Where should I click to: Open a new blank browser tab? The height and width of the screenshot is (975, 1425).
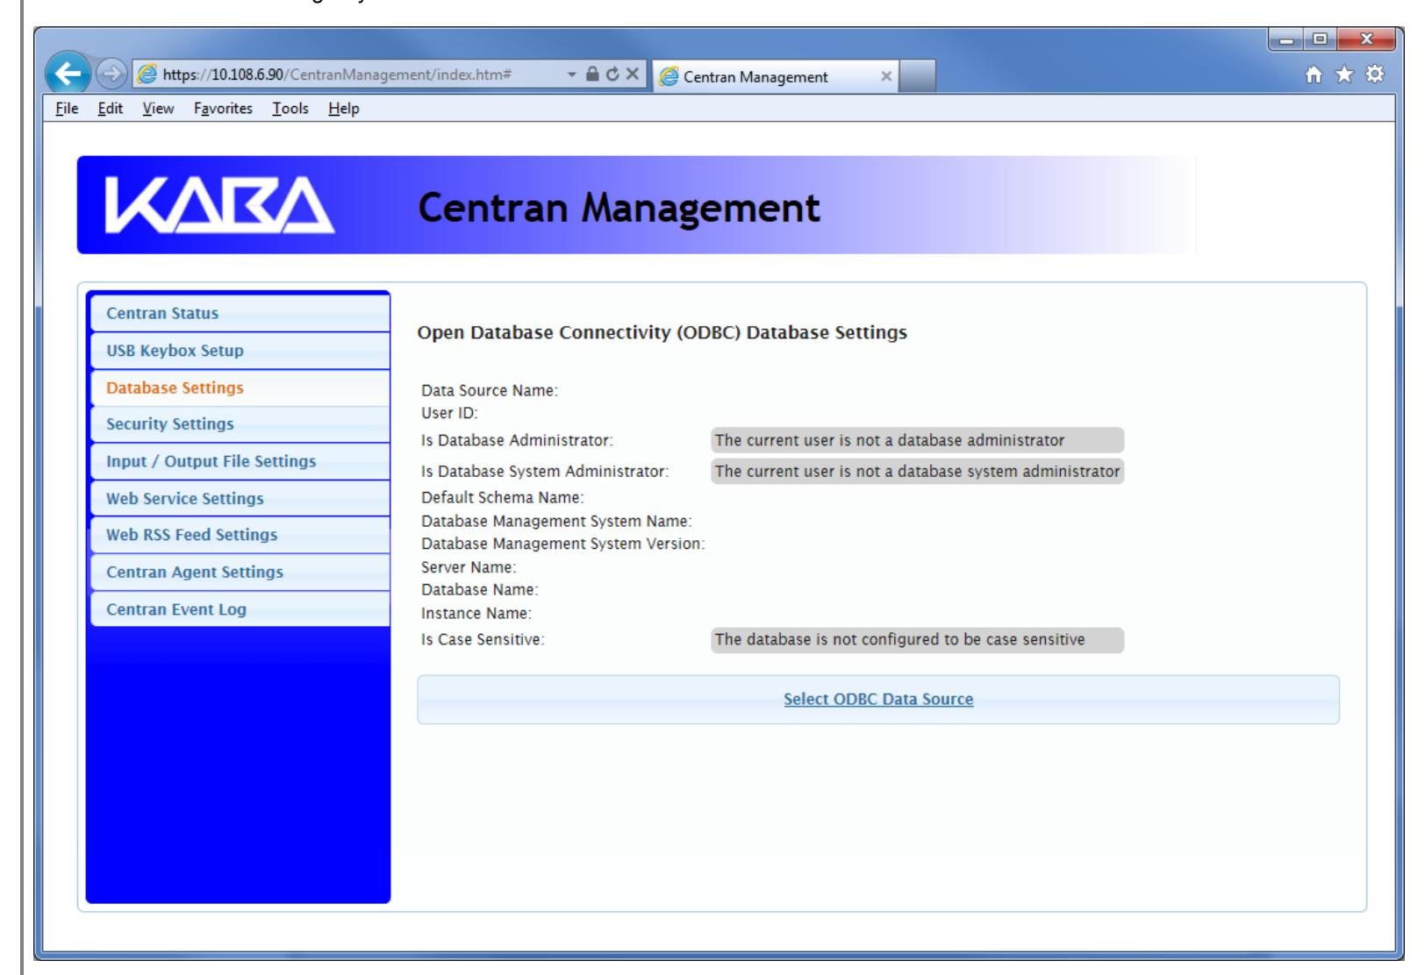[918, 76]
